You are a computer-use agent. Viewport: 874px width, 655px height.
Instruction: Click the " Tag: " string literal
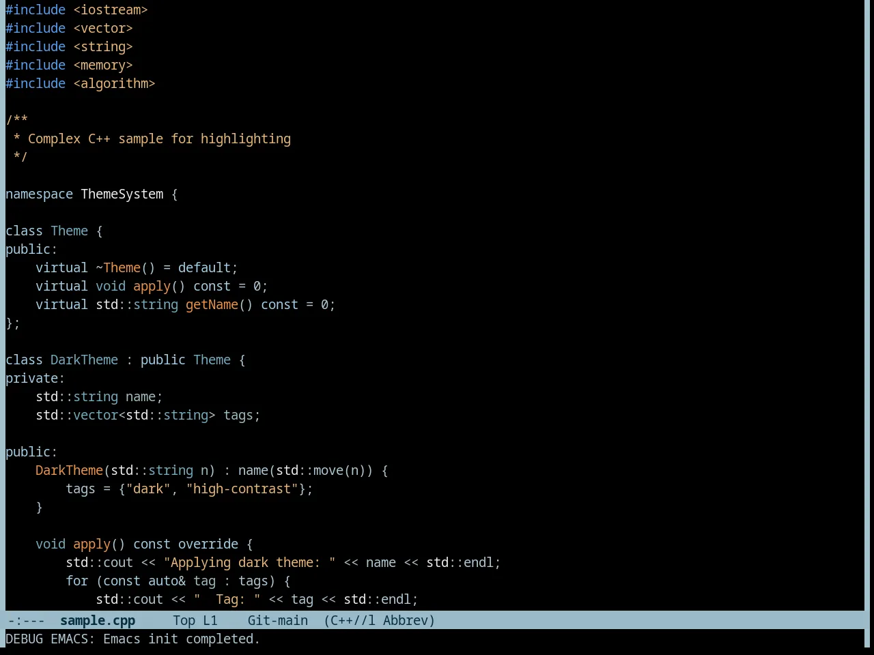pyautogui.click(x=227, y=599)
